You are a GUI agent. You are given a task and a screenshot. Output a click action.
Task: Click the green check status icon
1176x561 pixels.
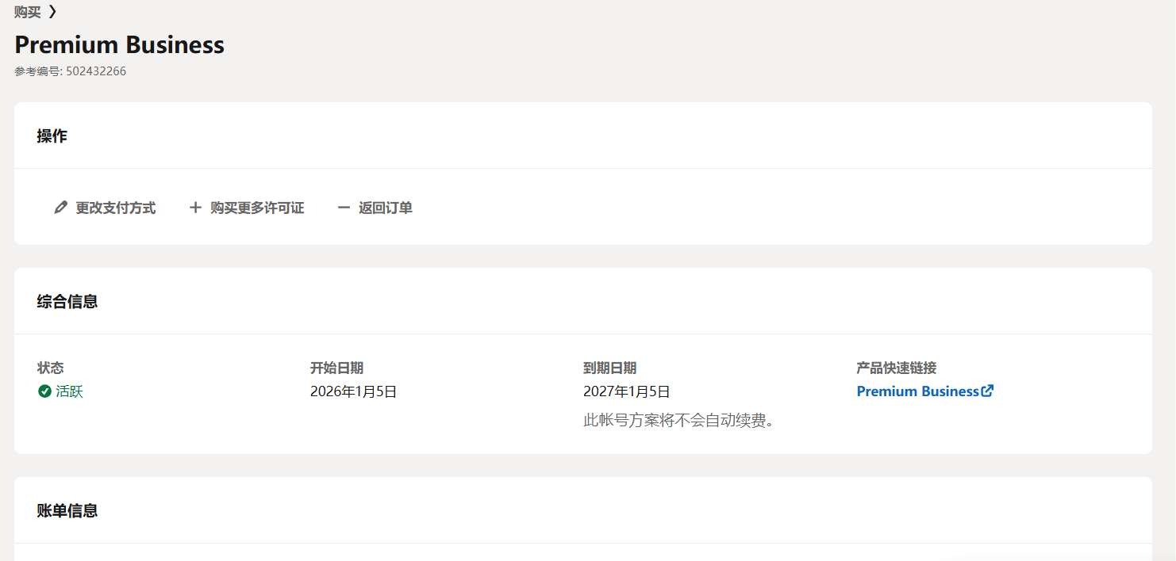[44, 391]
